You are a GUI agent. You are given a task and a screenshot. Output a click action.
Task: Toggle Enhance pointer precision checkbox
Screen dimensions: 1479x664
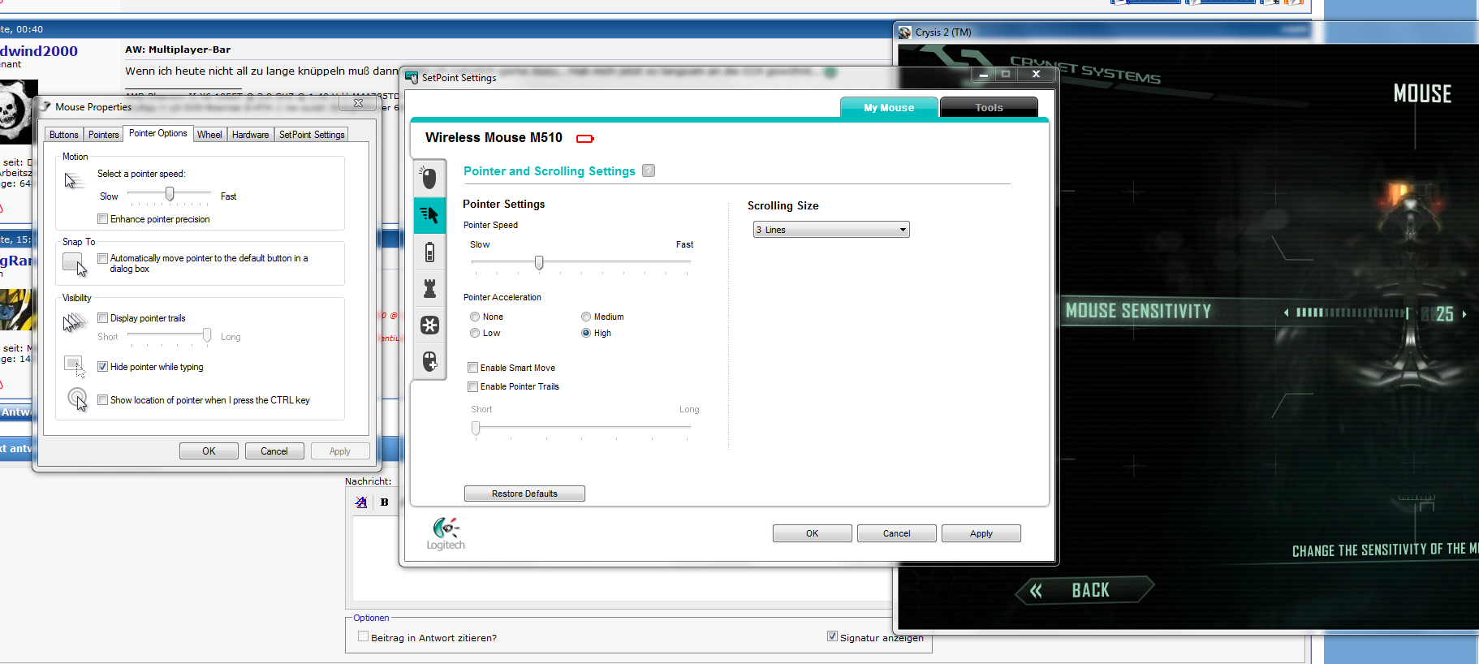(x=102, y=219)
